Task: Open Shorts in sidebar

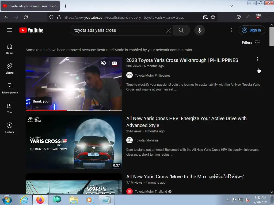Action: (x=10, y=69)
